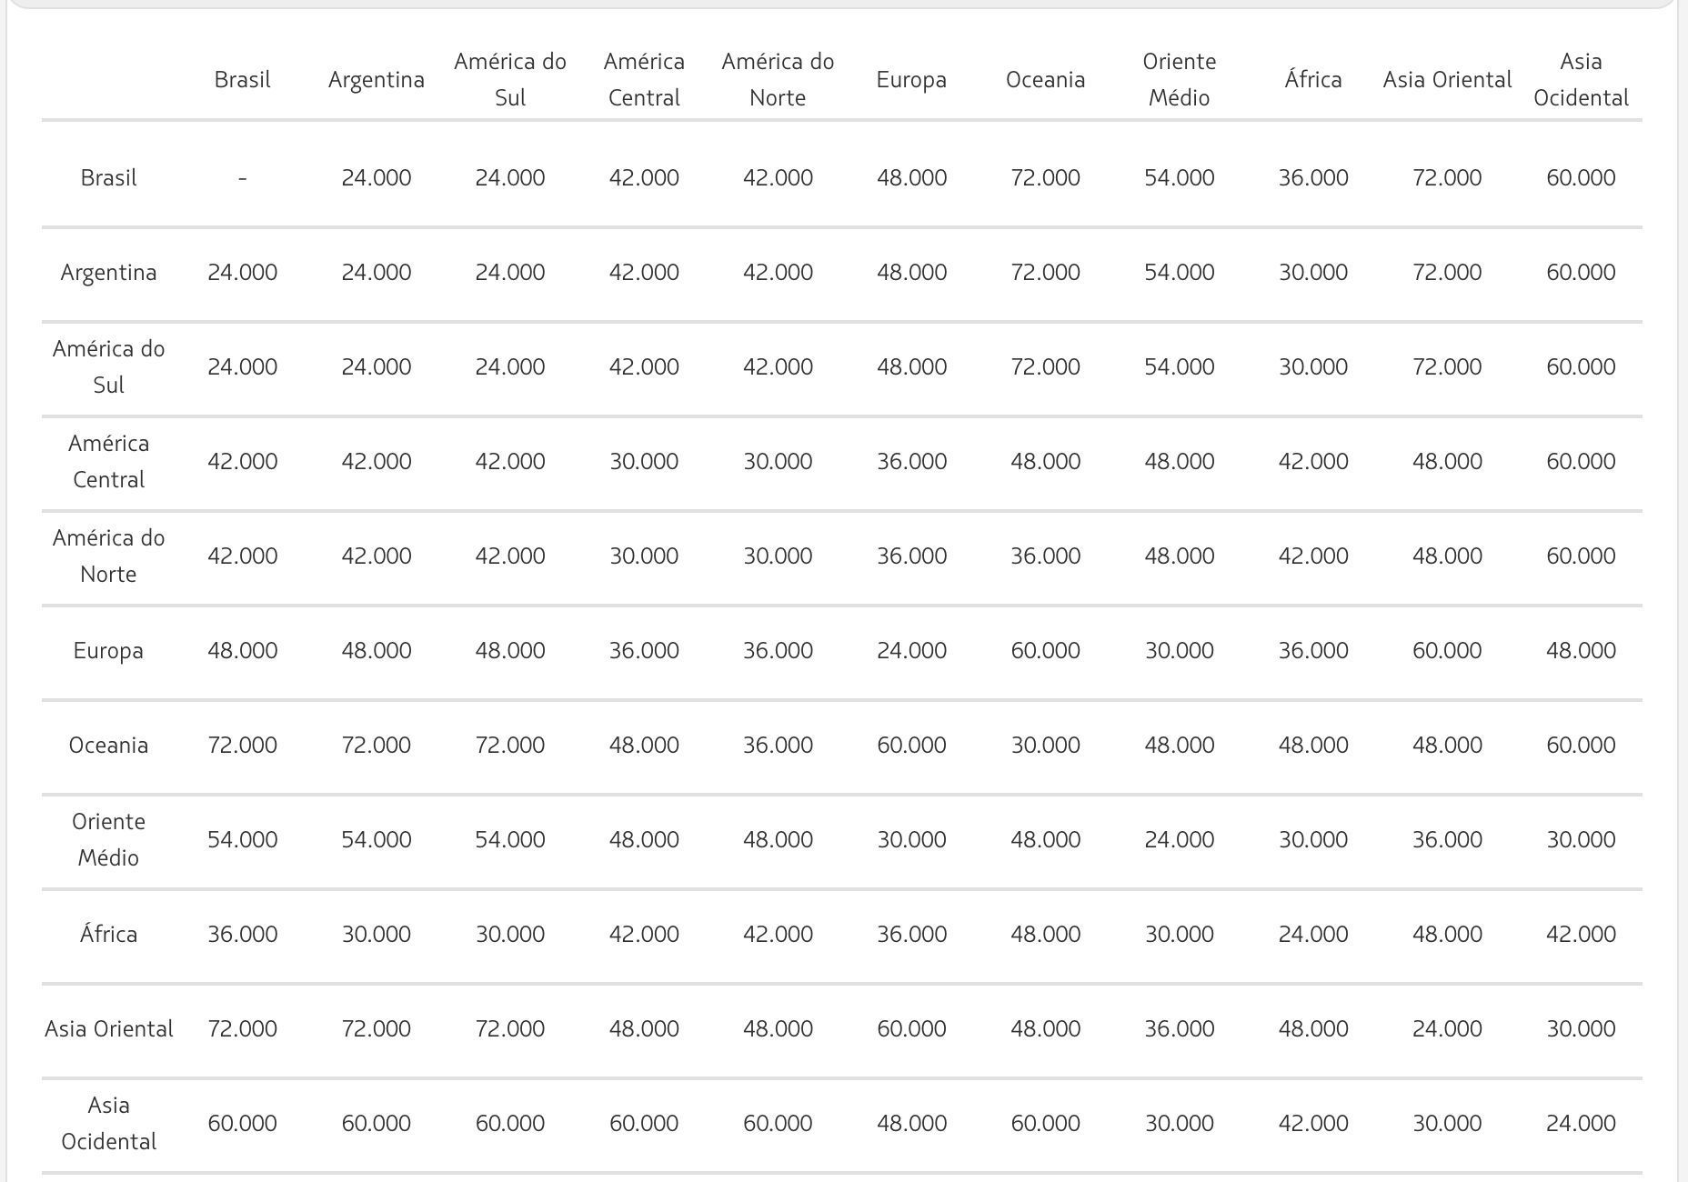
Task: Select Oriente Médio to Asia Oriental value 36.000
Action: 1447,840
